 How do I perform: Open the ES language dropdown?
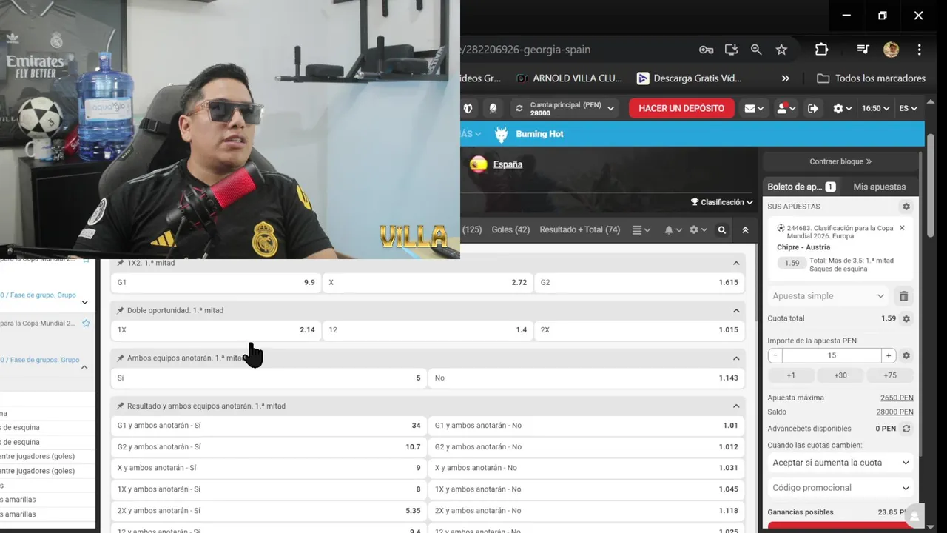pyautogui.click(x=908, y=108)
